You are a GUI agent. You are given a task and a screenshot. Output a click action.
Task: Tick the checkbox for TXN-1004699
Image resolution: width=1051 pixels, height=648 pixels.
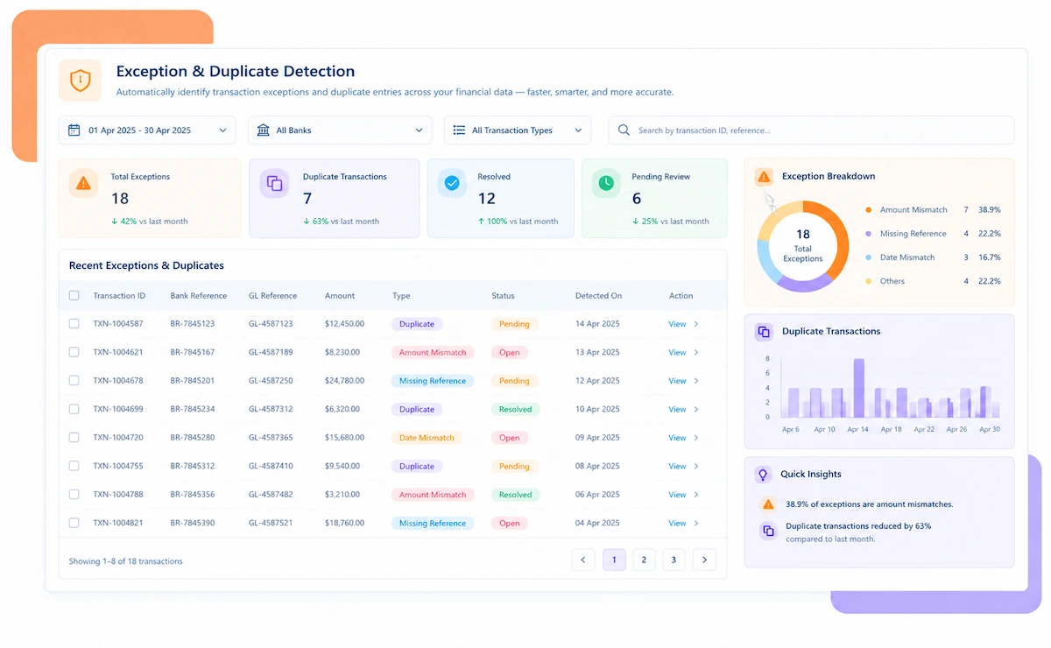[x=74, y=409]
